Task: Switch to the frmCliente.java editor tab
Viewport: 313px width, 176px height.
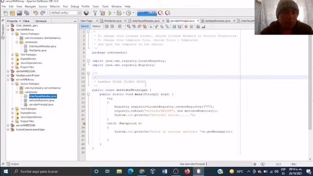Action: click(113, 21)
